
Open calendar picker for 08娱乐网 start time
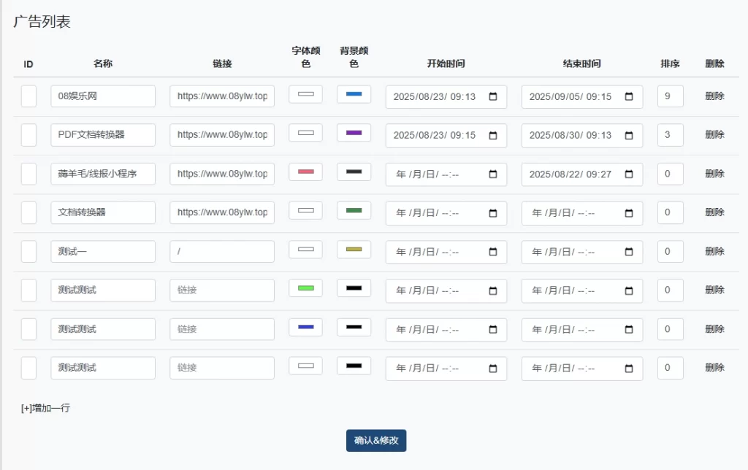493,97
